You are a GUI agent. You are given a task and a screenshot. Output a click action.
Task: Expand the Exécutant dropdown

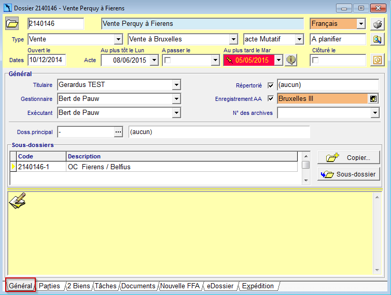[x=176, y=113]
